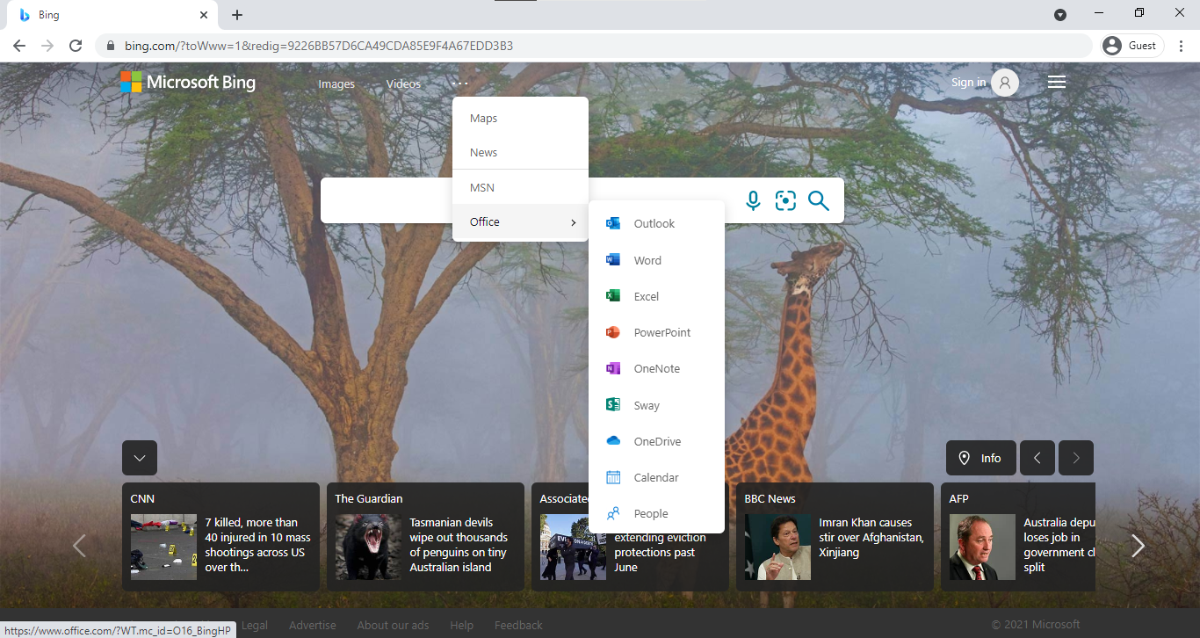Click the Info location button
This screenshot has width=1200, height=638.
click(x=981, y=458)
